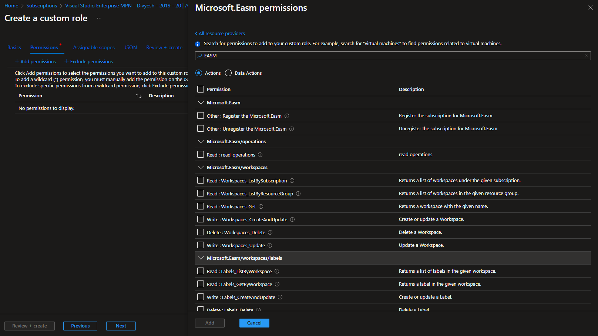Check Read : Labels_GetByWorkspace checkbox

[201, 284]
